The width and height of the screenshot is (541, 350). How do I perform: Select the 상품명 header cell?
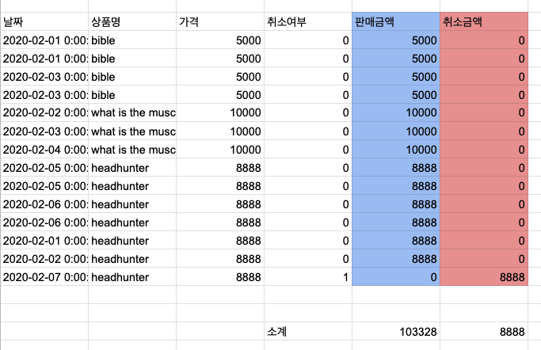click(x=132, y=21)
